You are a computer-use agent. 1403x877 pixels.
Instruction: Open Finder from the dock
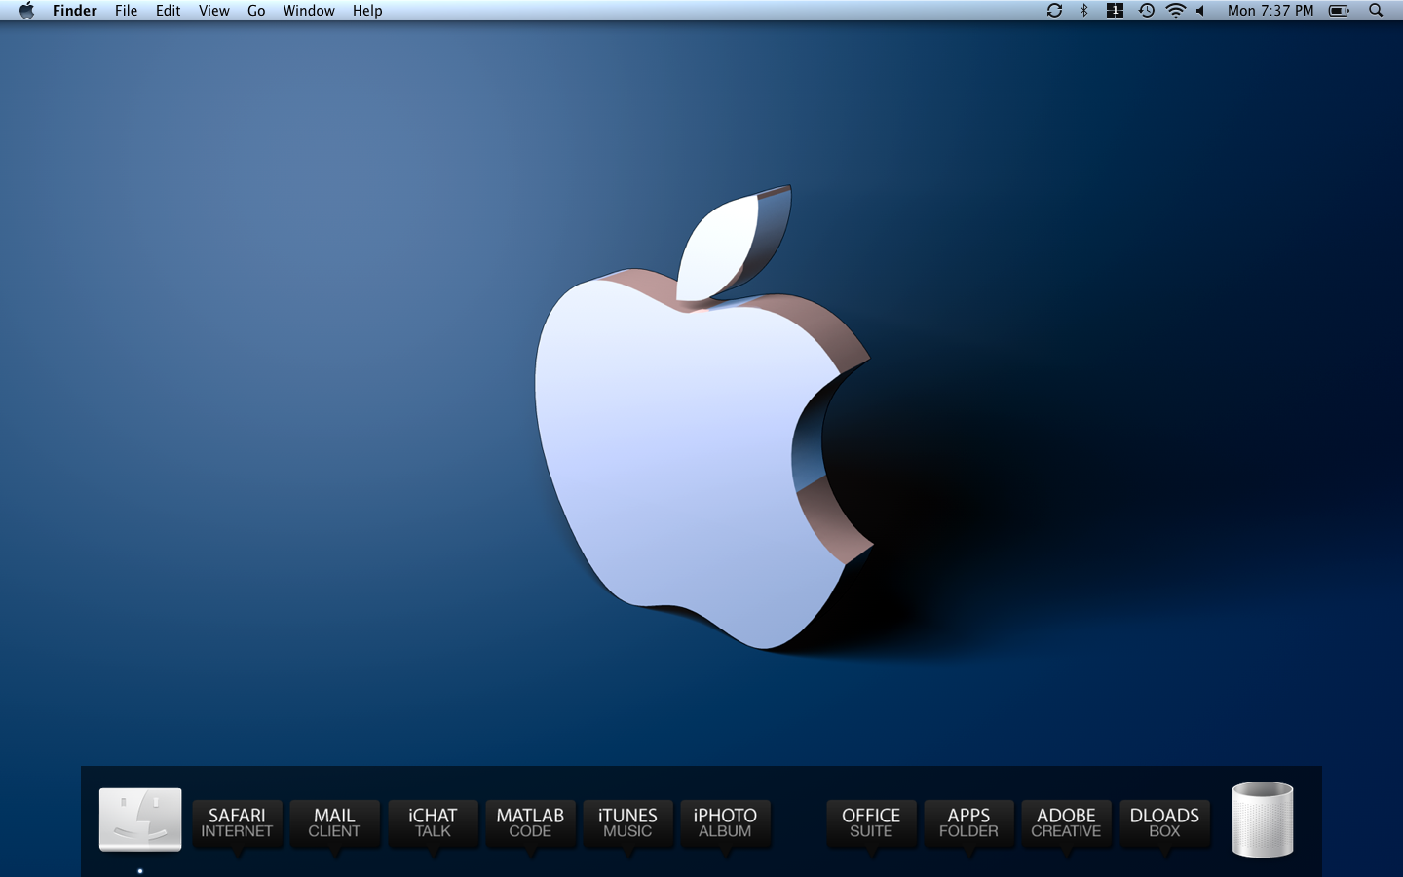140,820
